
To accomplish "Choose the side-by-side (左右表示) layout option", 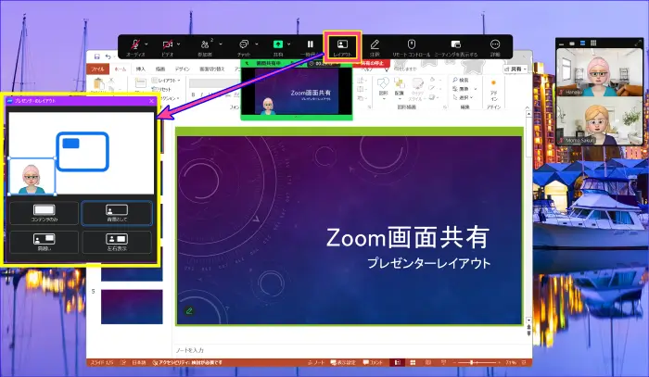I will [117, 242].
